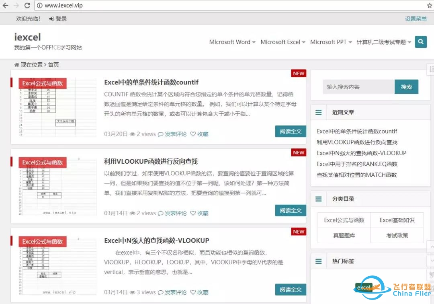
Task: Select category Excel公式与函数 in 分类目录
Action: tap(344, 220)
